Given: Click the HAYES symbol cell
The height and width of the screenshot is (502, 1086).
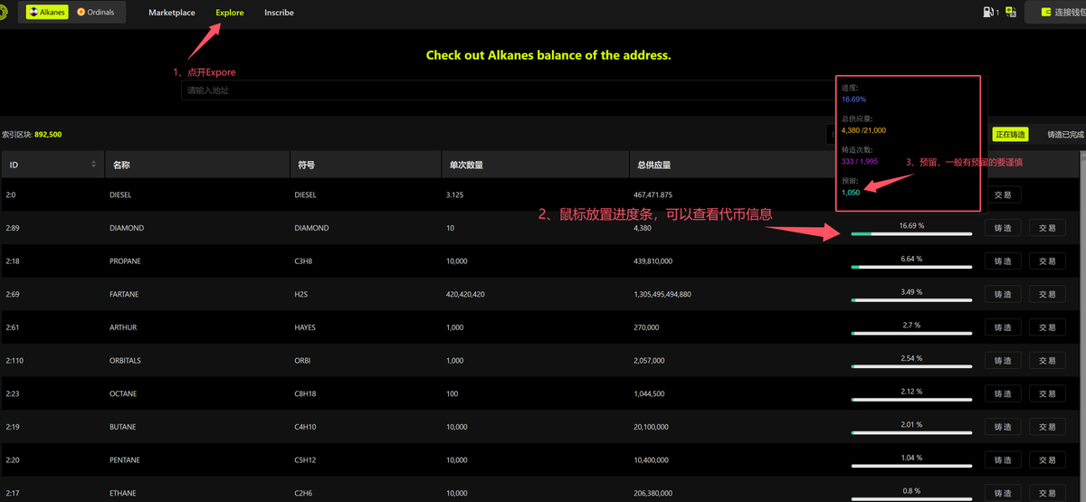Looking at the screenshot, I should [x=305, y=327].
